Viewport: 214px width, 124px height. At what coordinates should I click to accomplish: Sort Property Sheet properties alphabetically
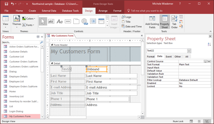[209, 44]
